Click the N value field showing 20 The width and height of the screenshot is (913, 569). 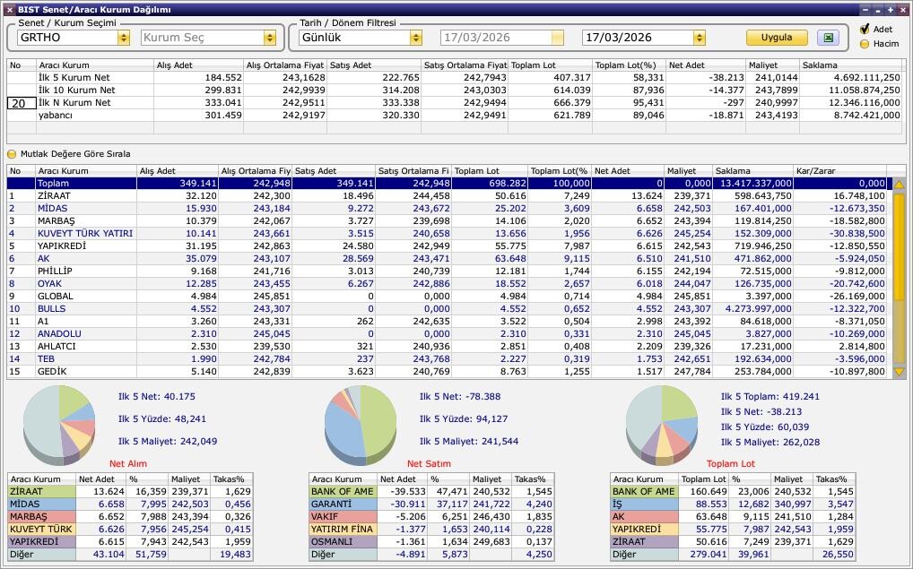[x=21, y=103]
